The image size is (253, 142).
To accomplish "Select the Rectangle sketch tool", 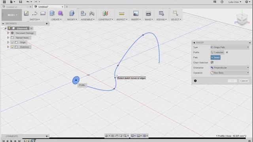I will pos(43,13).
